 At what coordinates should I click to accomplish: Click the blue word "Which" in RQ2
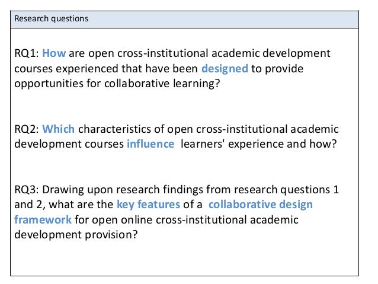(x=59, y=129)
